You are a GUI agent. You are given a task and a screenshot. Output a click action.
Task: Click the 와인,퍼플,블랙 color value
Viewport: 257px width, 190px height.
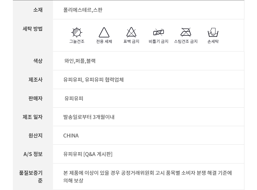(x=80, y=61)
